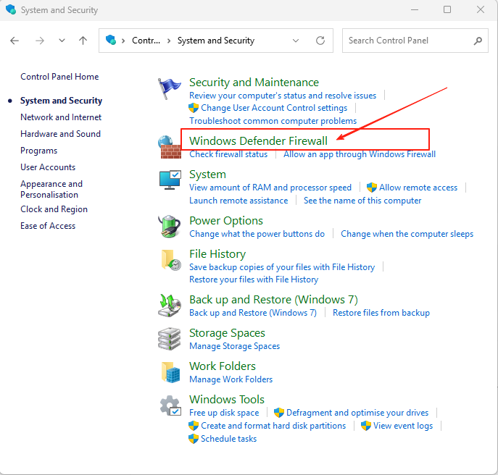Open Windows Defender Firewall heading
The width and height of the screenshot is (498, 475).
(x=258, y=141)
